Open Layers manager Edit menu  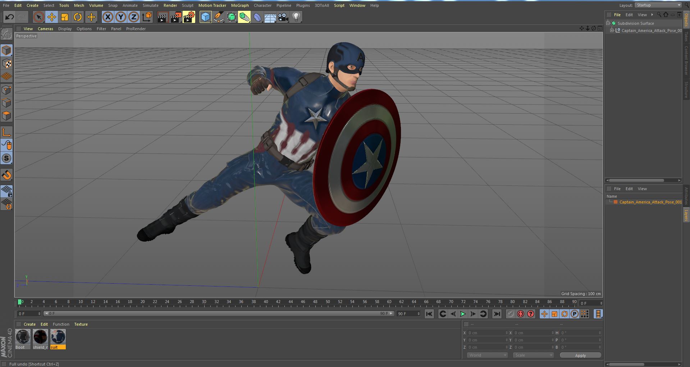coord(629,189)
